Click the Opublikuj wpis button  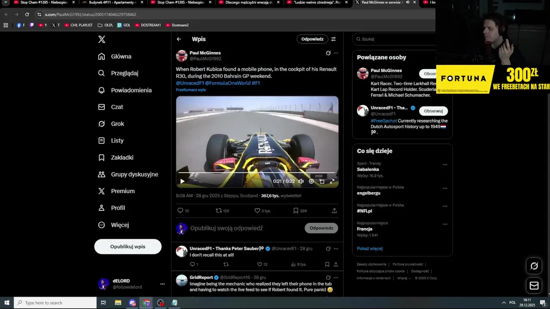pyautogui.click(x=128, y=246)
